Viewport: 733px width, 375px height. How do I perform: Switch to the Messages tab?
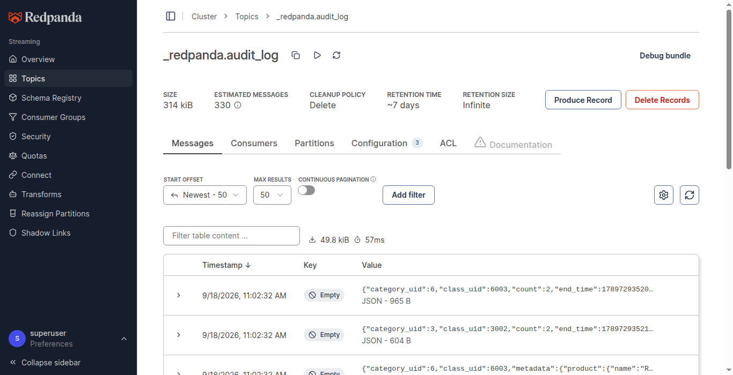point(193,144)
